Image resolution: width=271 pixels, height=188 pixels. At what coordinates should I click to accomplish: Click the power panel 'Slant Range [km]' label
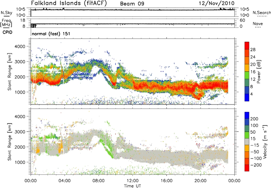[9, 72]
